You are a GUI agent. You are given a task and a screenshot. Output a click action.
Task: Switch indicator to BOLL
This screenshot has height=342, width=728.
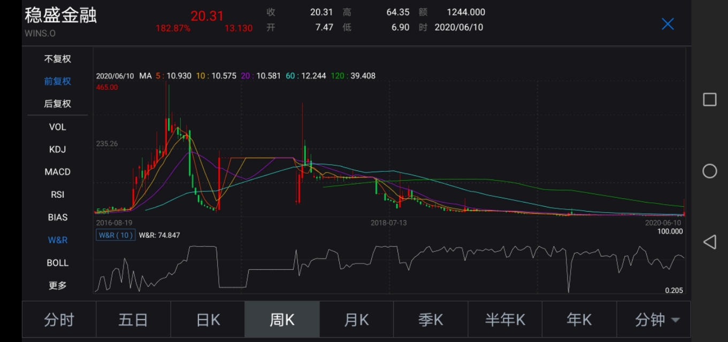[57, 263]
